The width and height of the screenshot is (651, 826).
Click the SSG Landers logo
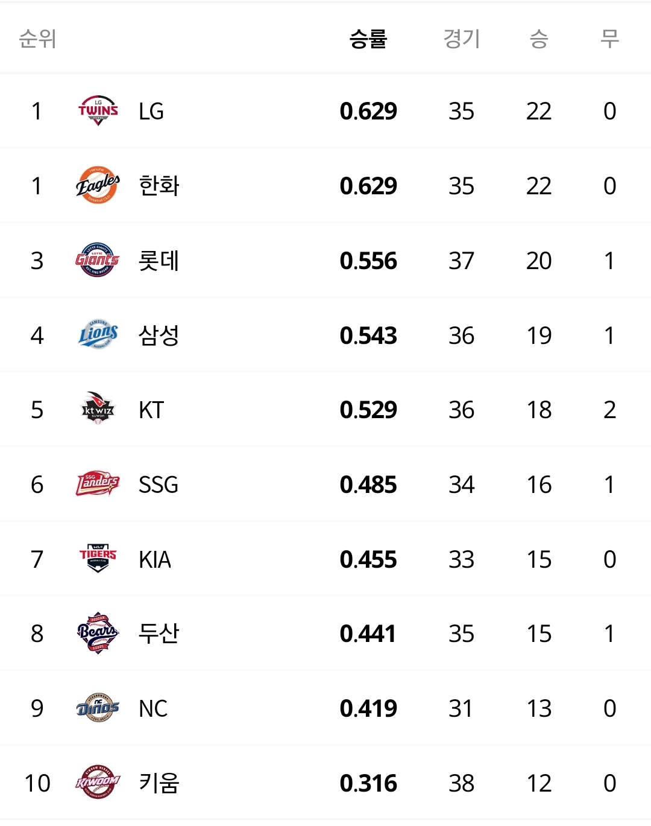click(x=98, y=484)
